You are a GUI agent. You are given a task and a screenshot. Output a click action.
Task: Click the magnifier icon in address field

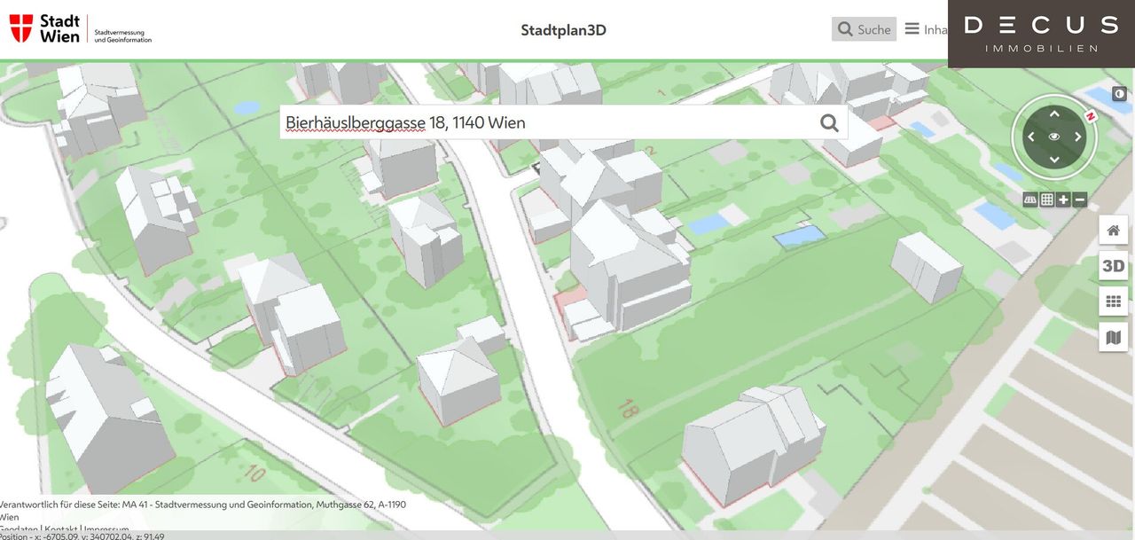[829, 122]
